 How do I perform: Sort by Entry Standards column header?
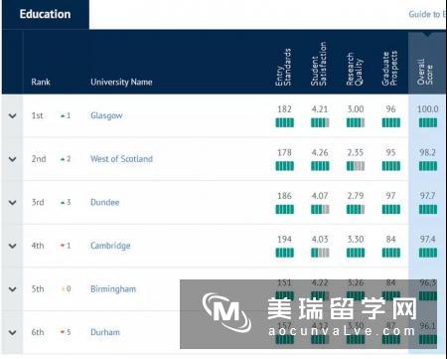pyautogui.click(x=283, y=68)
